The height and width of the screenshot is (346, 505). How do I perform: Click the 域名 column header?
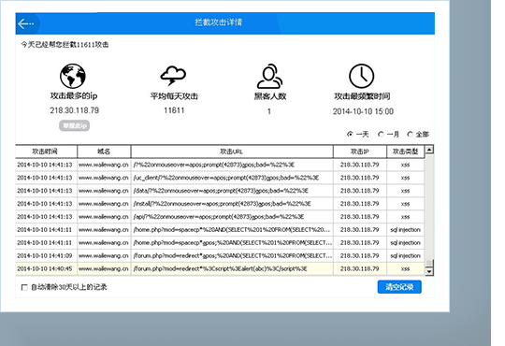104,151
